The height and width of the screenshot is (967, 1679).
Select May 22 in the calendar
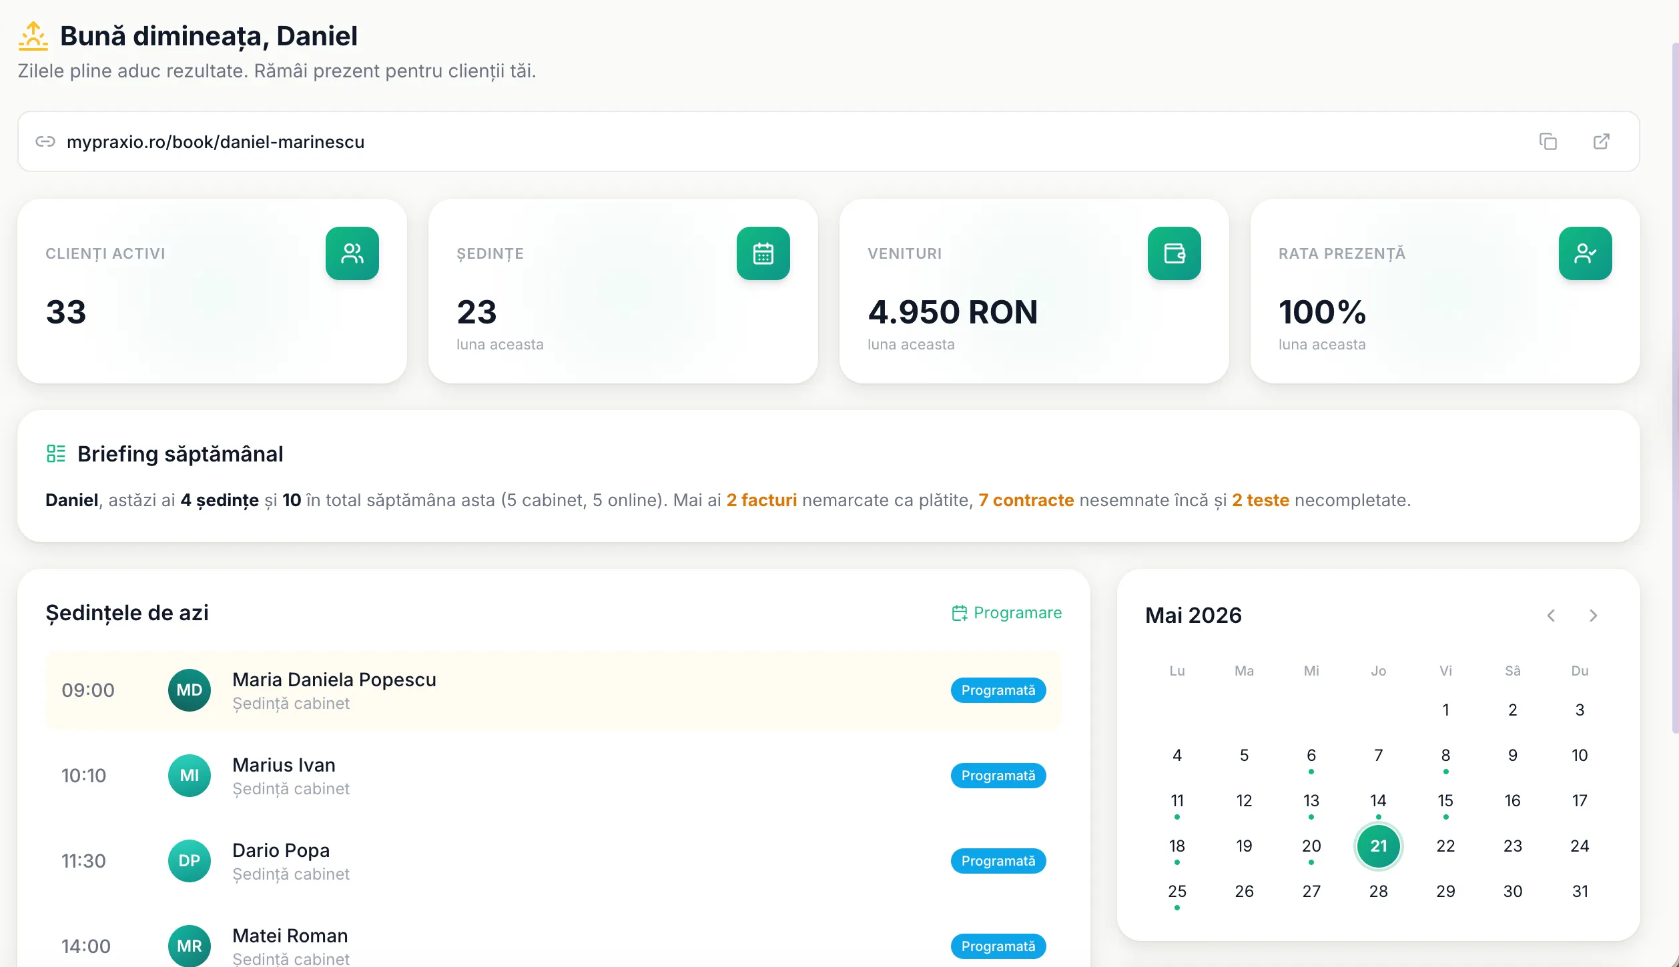coord(1445,846)
